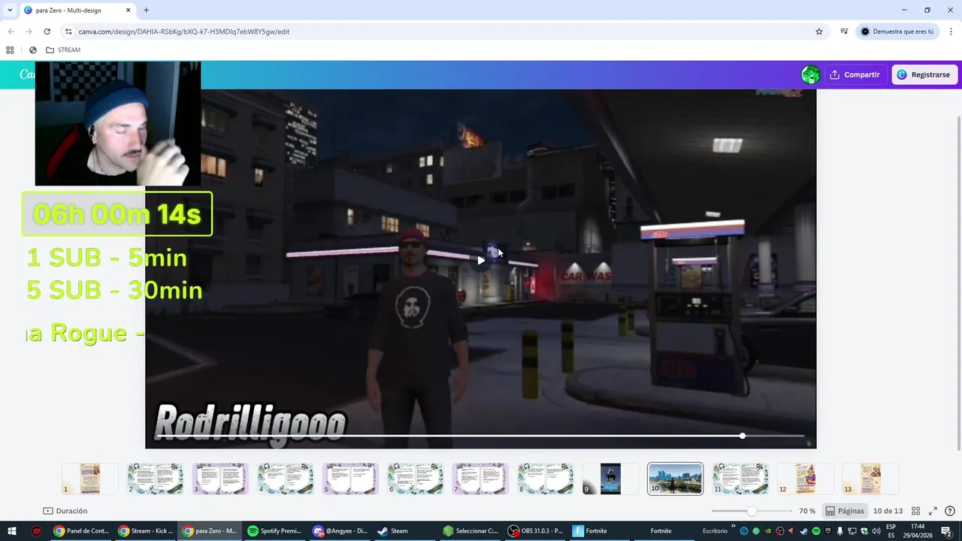Enter fullscreen presentation mode

point(933,511)
